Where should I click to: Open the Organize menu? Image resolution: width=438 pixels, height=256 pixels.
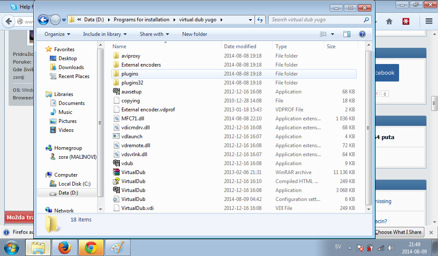point(57,34)
